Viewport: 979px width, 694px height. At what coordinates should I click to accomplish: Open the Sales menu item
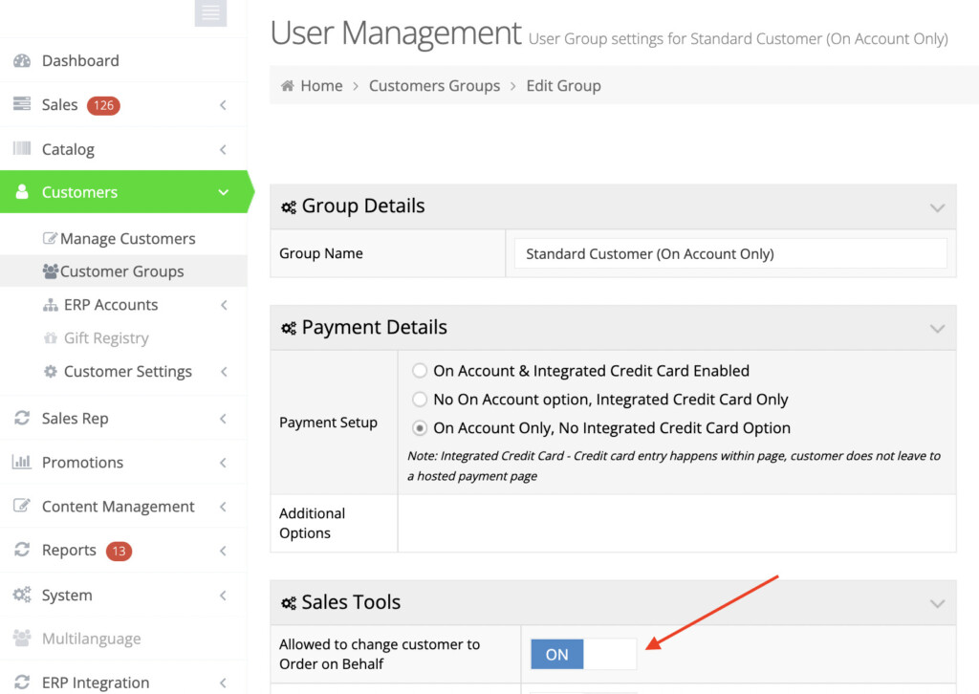(x=123, y=105)
